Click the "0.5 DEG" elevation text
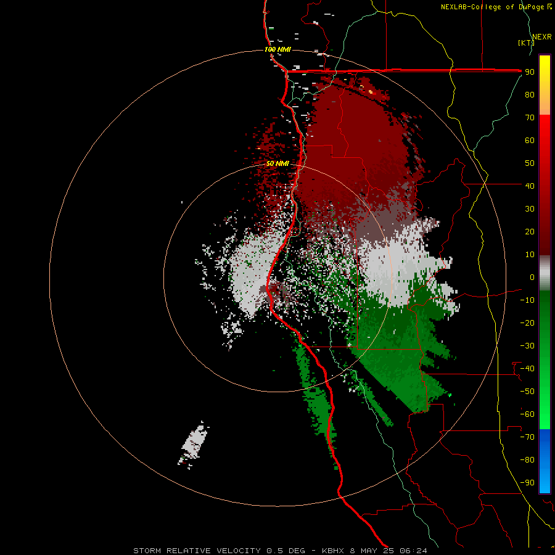The height and width of the screenshot is (555, 555). point(286,551)
